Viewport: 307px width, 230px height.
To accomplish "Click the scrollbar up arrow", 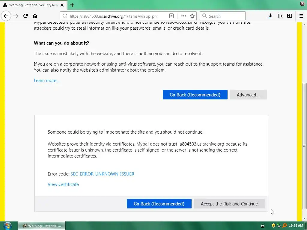I will pos(304,25).
